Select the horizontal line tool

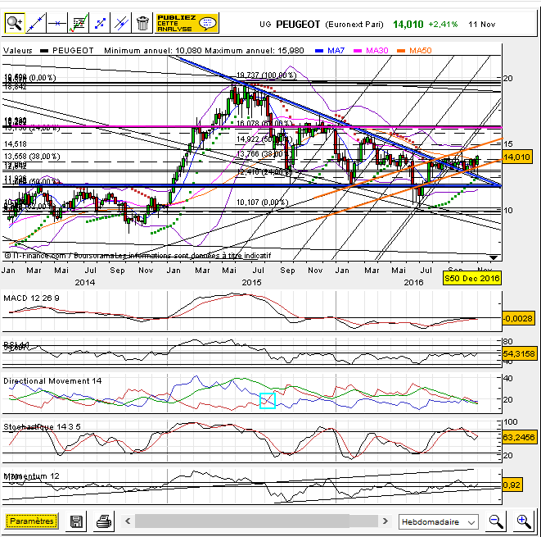pos(57,23)
